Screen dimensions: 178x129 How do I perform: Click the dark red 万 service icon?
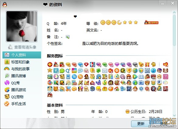(153, 89)
